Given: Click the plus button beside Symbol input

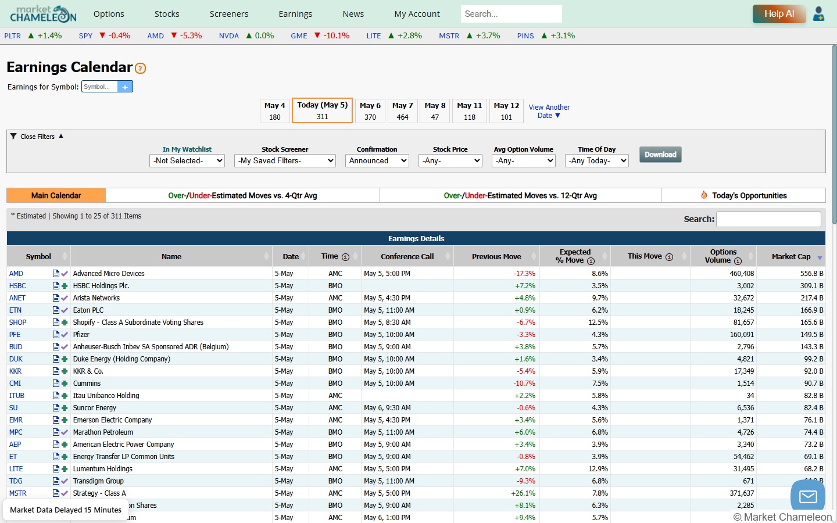Looking at the screenshot, I should (125, 87).
